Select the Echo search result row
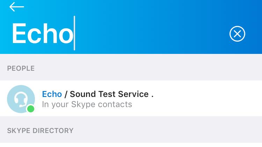The image size is (262, 147). point(131,98)
